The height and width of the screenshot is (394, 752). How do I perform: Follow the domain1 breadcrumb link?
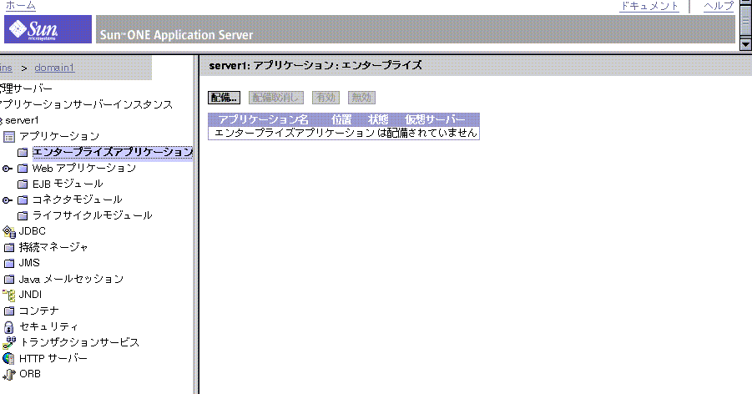54,68
